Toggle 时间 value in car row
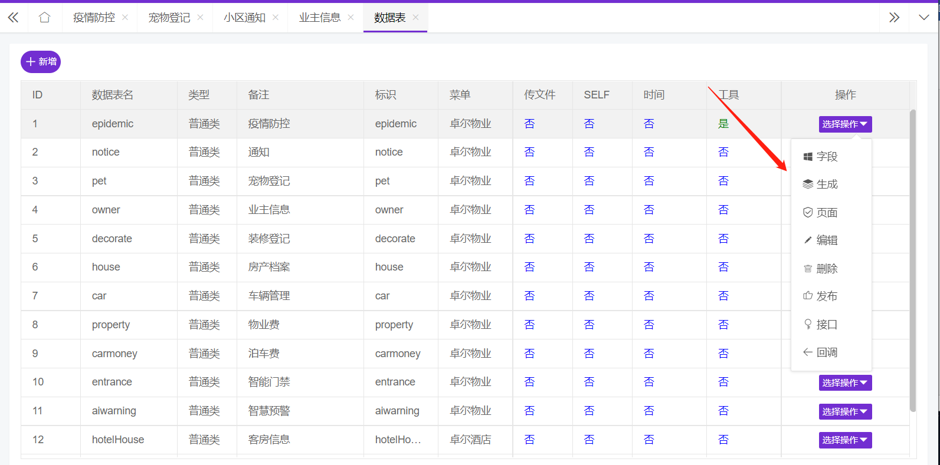The width and height of the screenshot is (940, 465). click(x=649, y=296)
